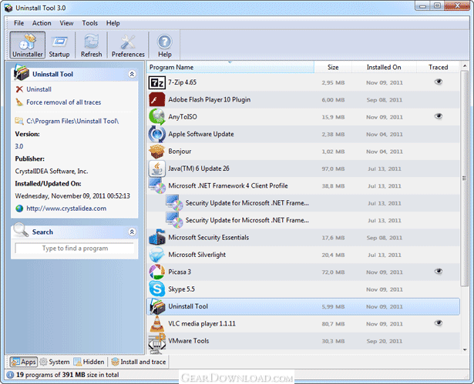This screenshot has height=384, width=474.
Task: Open the crystalidea.com website link
Action: click(66, 208)
